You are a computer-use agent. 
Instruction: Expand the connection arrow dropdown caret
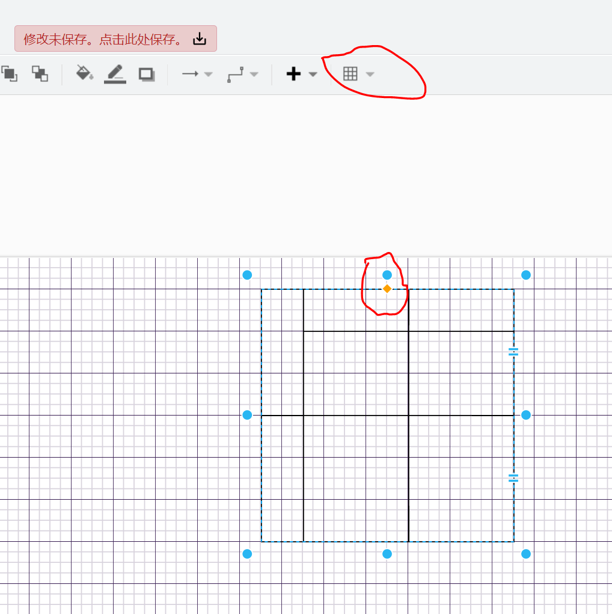[x=208, y=74]
